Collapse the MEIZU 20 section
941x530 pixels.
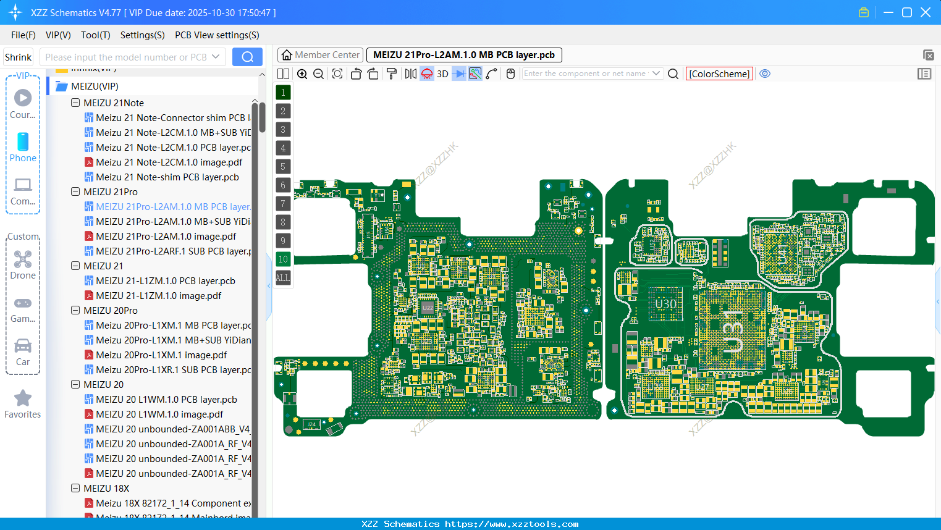tap(74, 384)
